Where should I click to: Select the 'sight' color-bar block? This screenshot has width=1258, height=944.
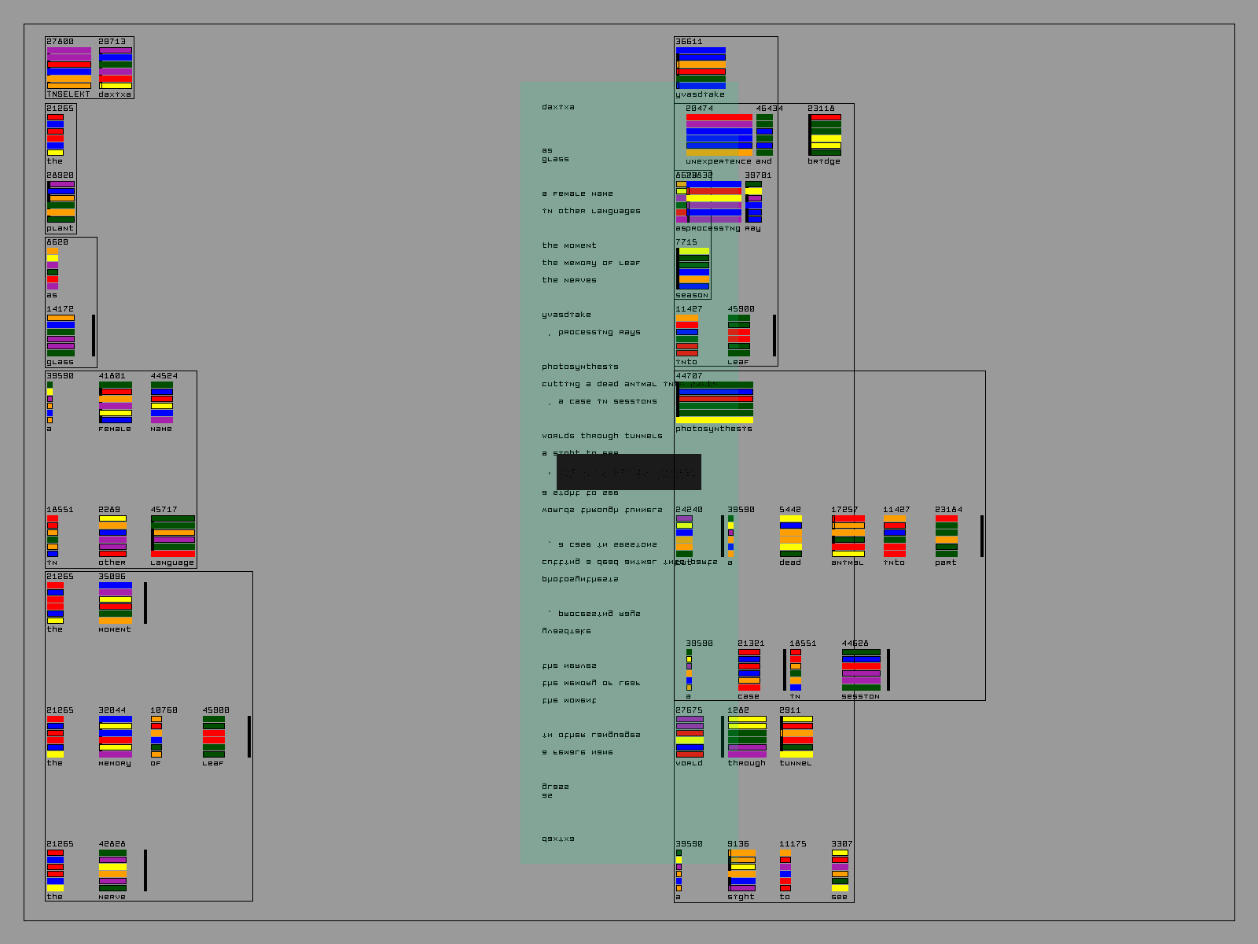[x=741, y=870]
